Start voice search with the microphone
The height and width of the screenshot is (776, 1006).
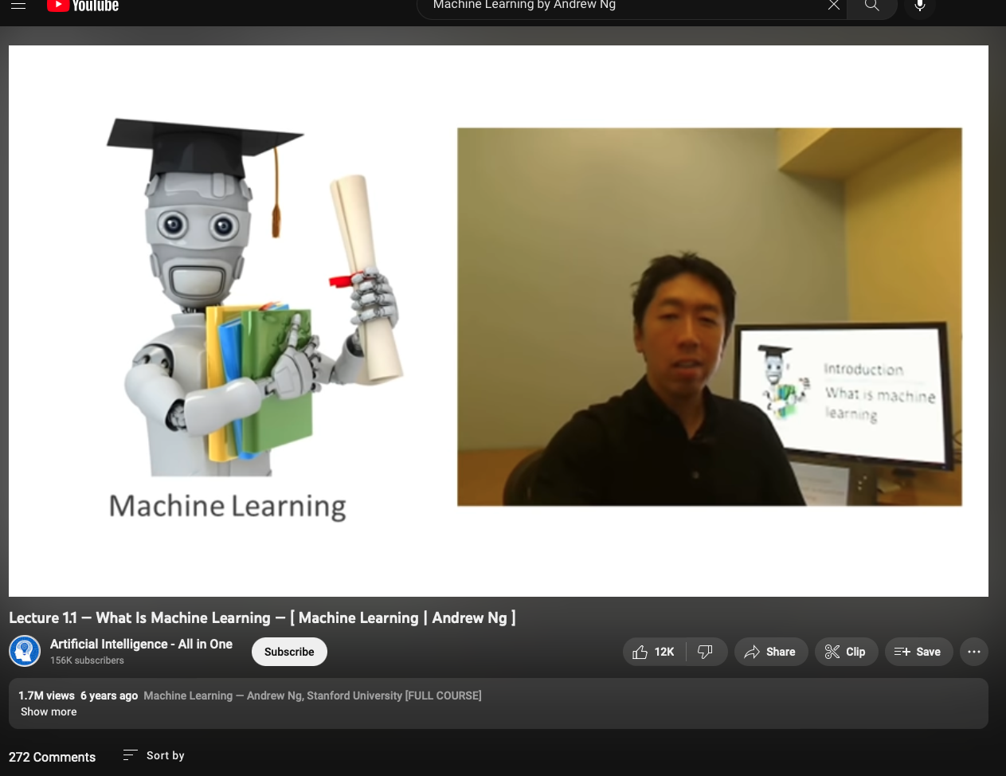click(920, 6)
